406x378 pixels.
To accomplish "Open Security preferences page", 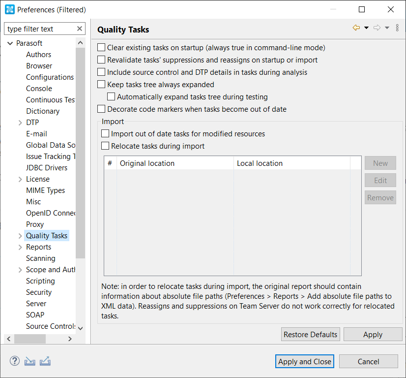I will tap(39, 292).
